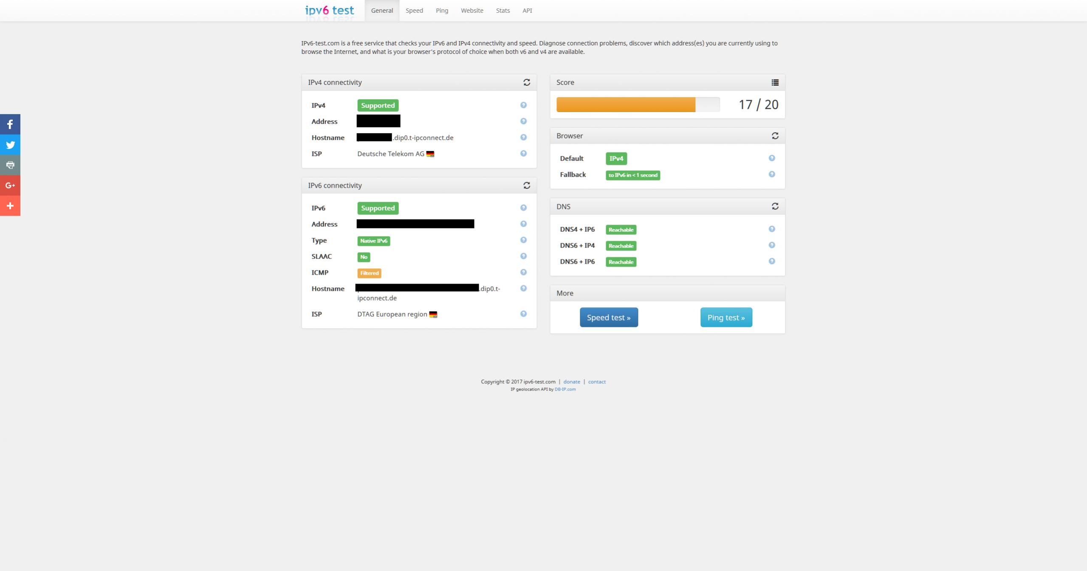Click the orange score progress bar
This screenshot has height=571, width=1087.
click(x=626, y=105)
